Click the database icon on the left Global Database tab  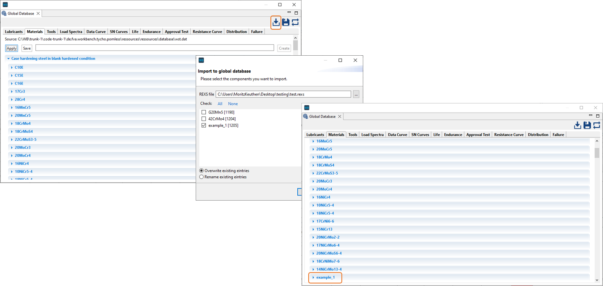(4, 13)
